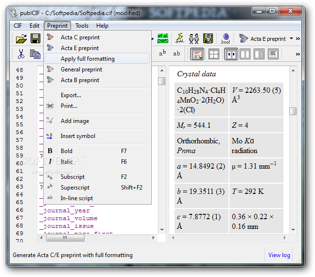Open the Tools menu
This screenshot has width=315, height=277.
(82, 26)
